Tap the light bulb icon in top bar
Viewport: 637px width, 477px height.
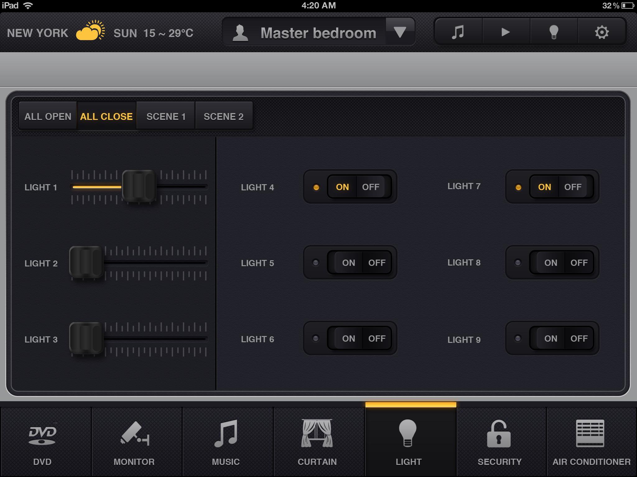[554, 32]
